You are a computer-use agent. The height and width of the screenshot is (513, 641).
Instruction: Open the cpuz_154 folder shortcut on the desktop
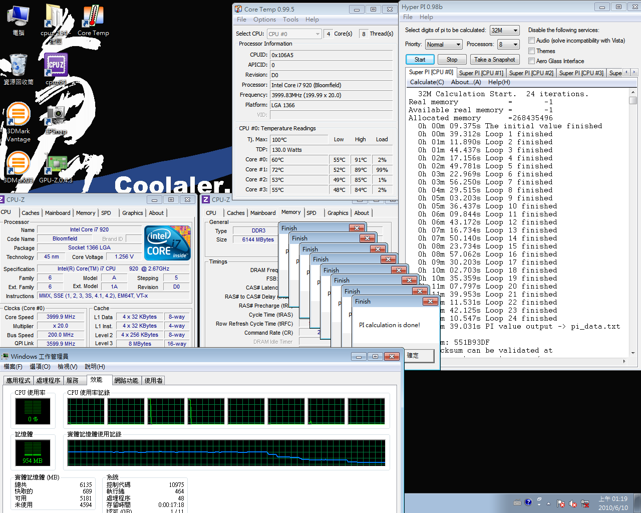pyautogui.click(x=55, y=23)
